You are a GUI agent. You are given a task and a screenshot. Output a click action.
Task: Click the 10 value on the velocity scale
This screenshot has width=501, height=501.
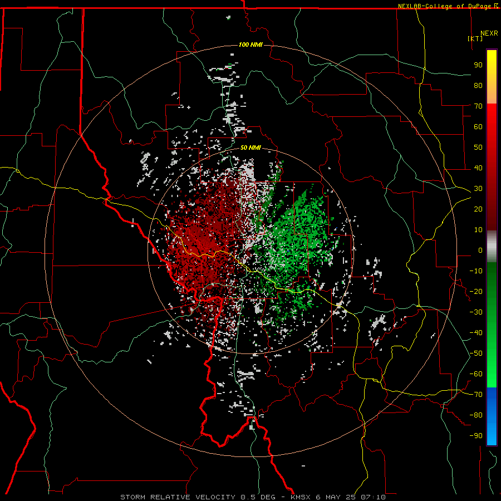(478, 230)
